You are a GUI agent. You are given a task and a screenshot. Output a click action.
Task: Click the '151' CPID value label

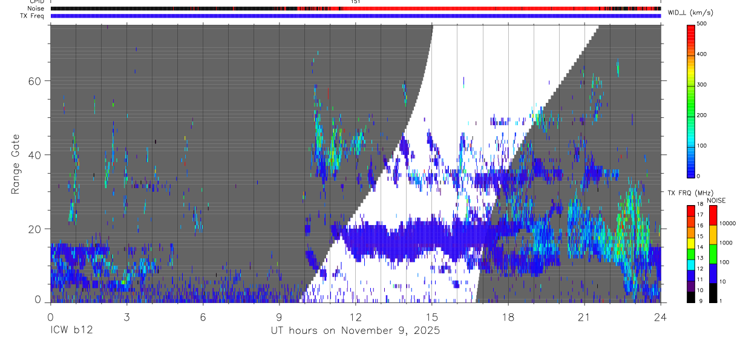click(x=356, y=2)
